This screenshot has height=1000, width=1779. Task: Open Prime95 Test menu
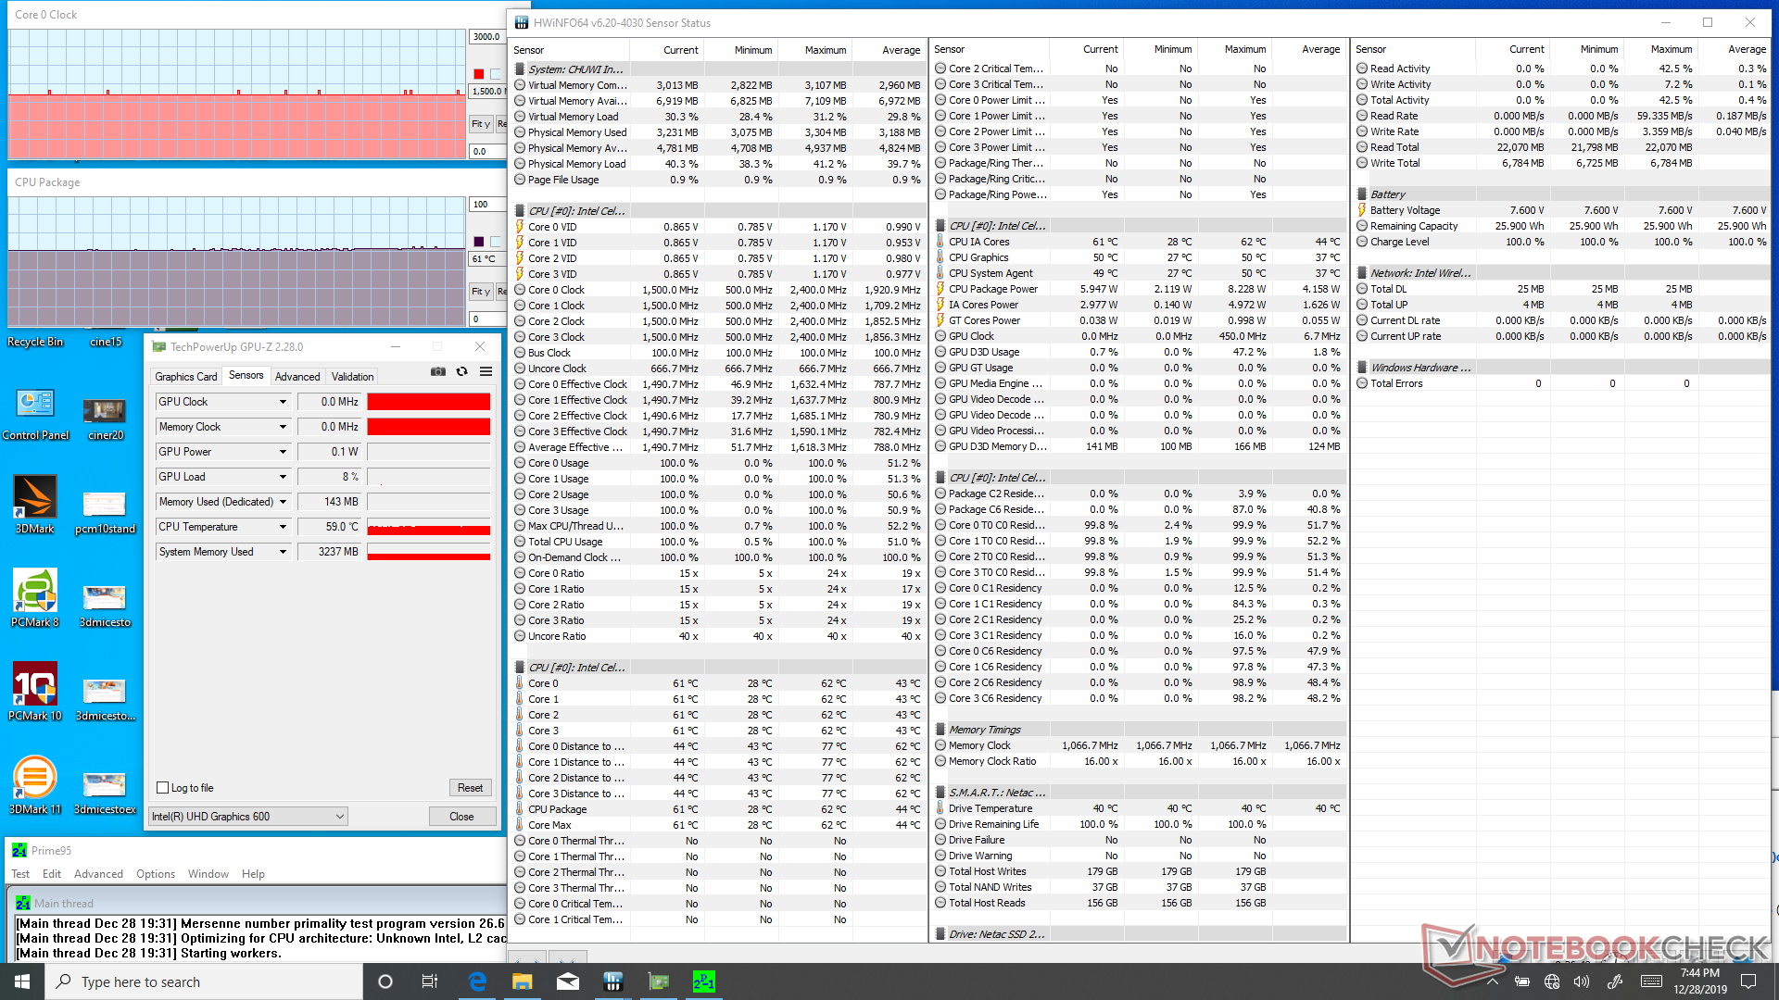pyautogui.click(x=20, y=874)
